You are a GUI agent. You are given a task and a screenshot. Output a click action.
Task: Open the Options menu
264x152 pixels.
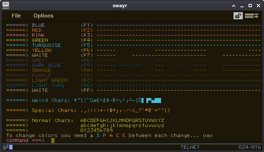click(43, 16)
